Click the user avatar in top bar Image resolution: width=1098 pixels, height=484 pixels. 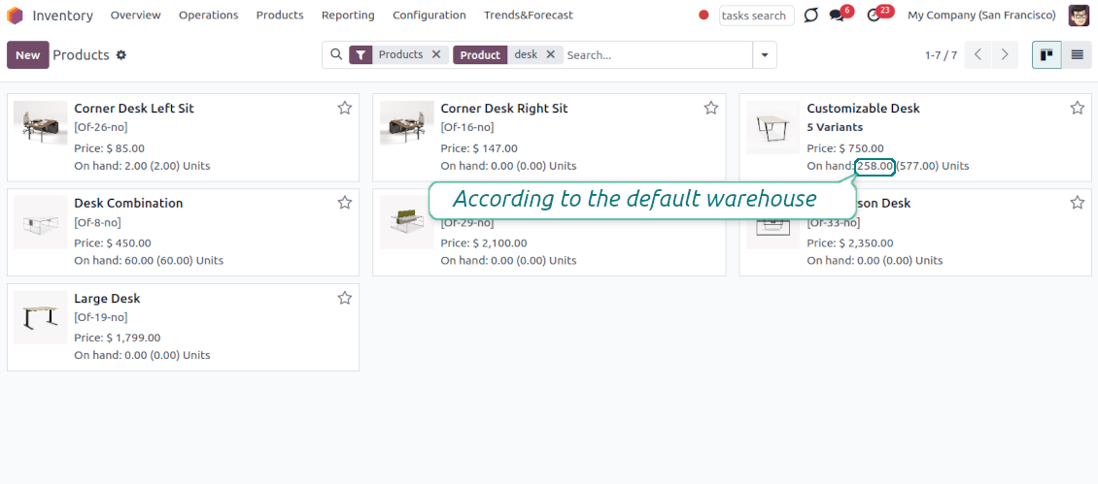point(1079,16)
